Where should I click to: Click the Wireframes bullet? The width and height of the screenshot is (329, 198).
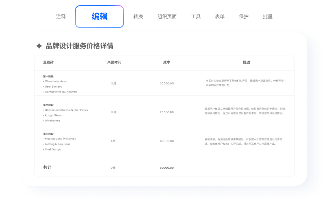tap(52, 121)
